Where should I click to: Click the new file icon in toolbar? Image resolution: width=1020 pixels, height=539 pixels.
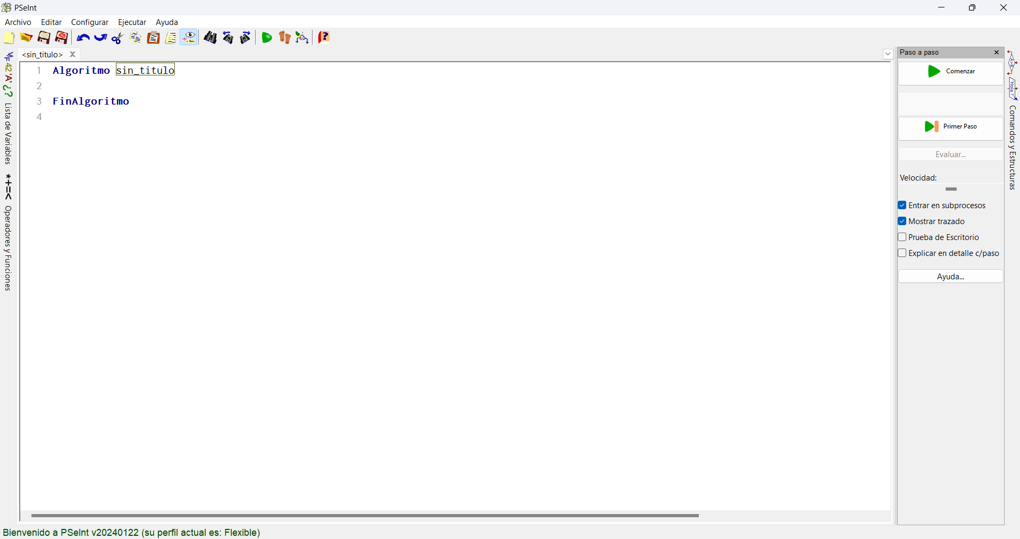click(x=9, y=38)
